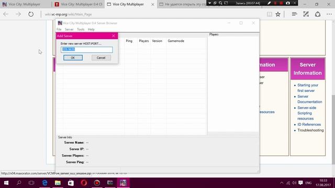335x188 pixels.
Task: Close the Add Server dialog with its X
Action: click(114, 36)
